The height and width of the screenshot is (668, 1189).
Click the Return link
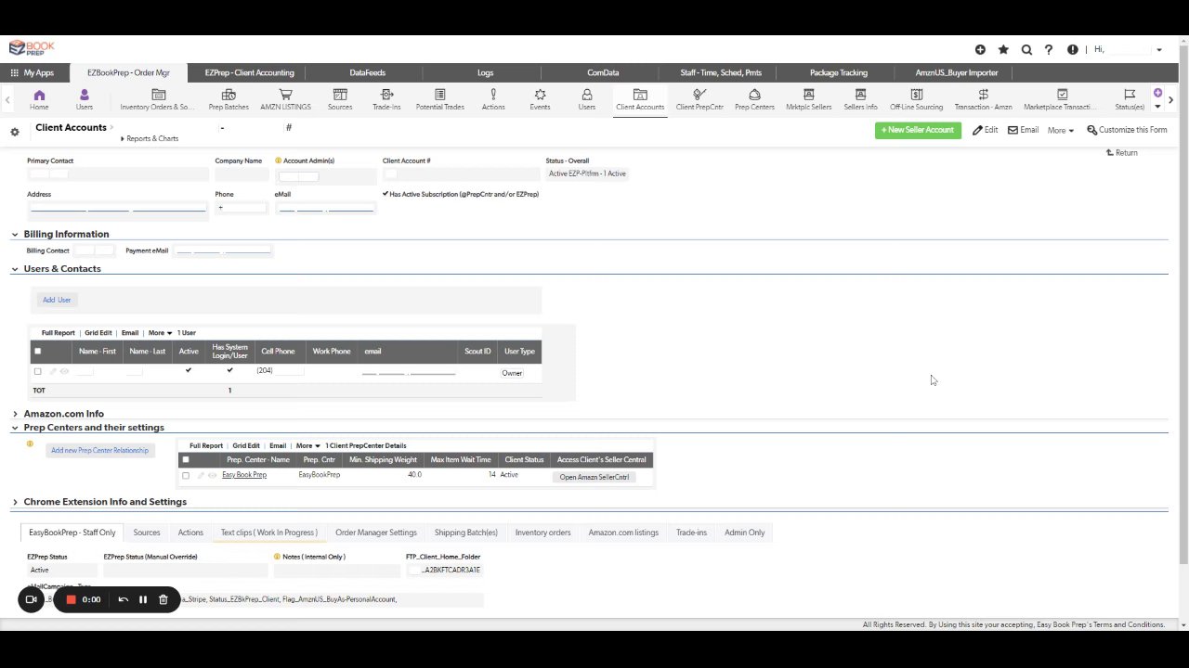pyautogui.click(x=1121, y=153)
